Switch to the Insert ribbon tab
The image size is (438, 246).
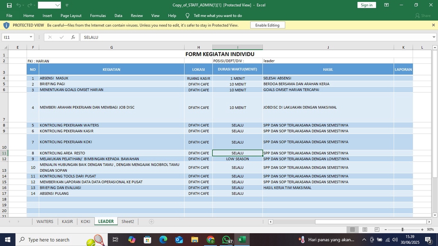47,15
